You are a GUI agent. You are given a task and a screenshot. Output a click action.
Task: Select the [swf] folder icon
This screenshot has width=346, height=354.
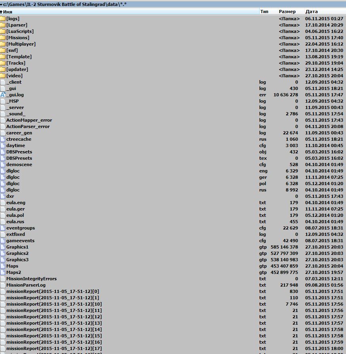coord(3,50)
